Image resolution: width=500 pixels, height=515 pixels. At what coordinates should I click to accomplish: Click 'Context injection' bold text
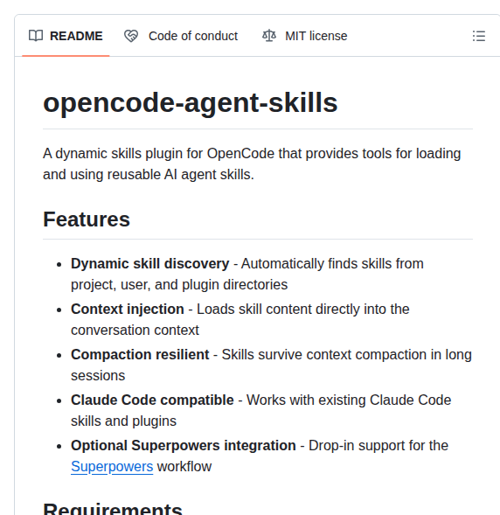(x=128, y=309)
